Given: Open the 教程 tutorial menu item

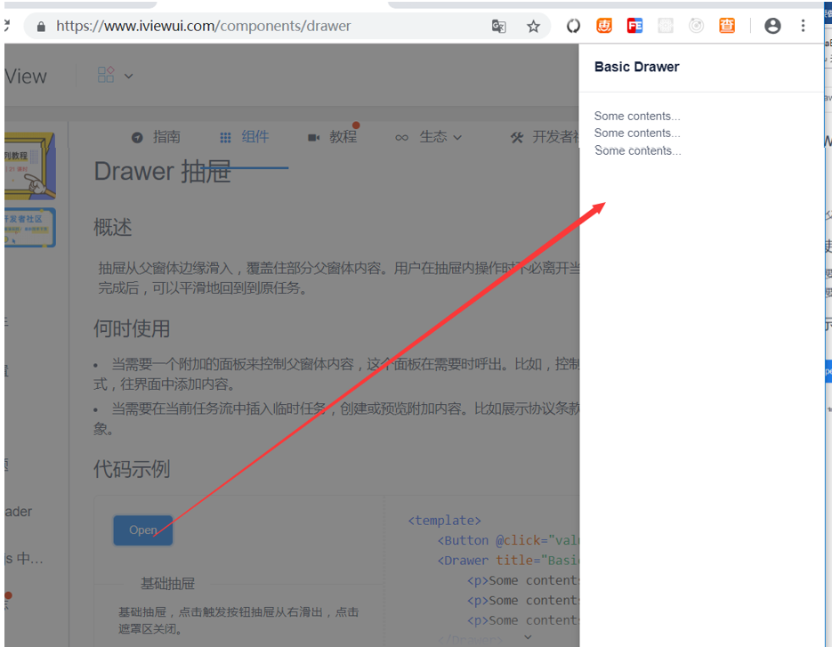Looking at the screenshot, I should (x=343, y=137).
